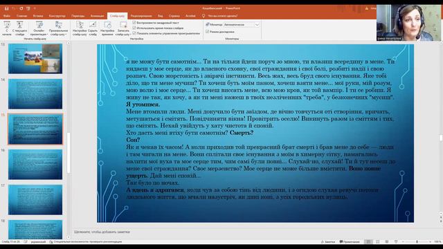Click the accessibility checker icon in status bar

point(51,241)
